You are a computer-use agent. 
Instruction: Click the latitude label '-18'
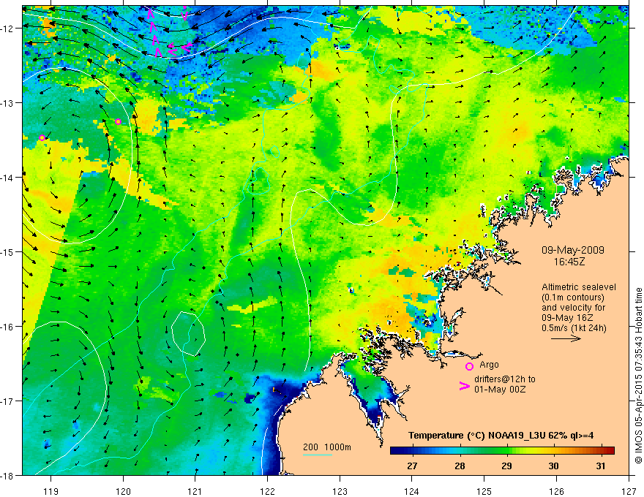click(8, 475)
